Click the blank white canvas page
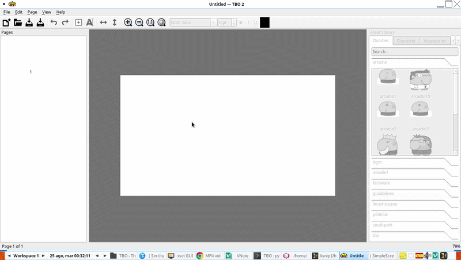Viewport: 461px width, 260px height. click(228, 135)
